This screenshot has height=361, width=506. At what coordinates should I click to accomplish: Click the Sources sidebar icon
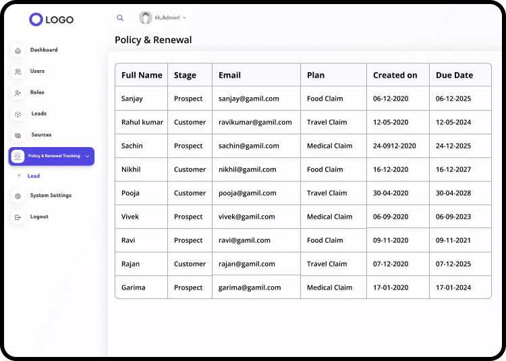pos(18,136)
